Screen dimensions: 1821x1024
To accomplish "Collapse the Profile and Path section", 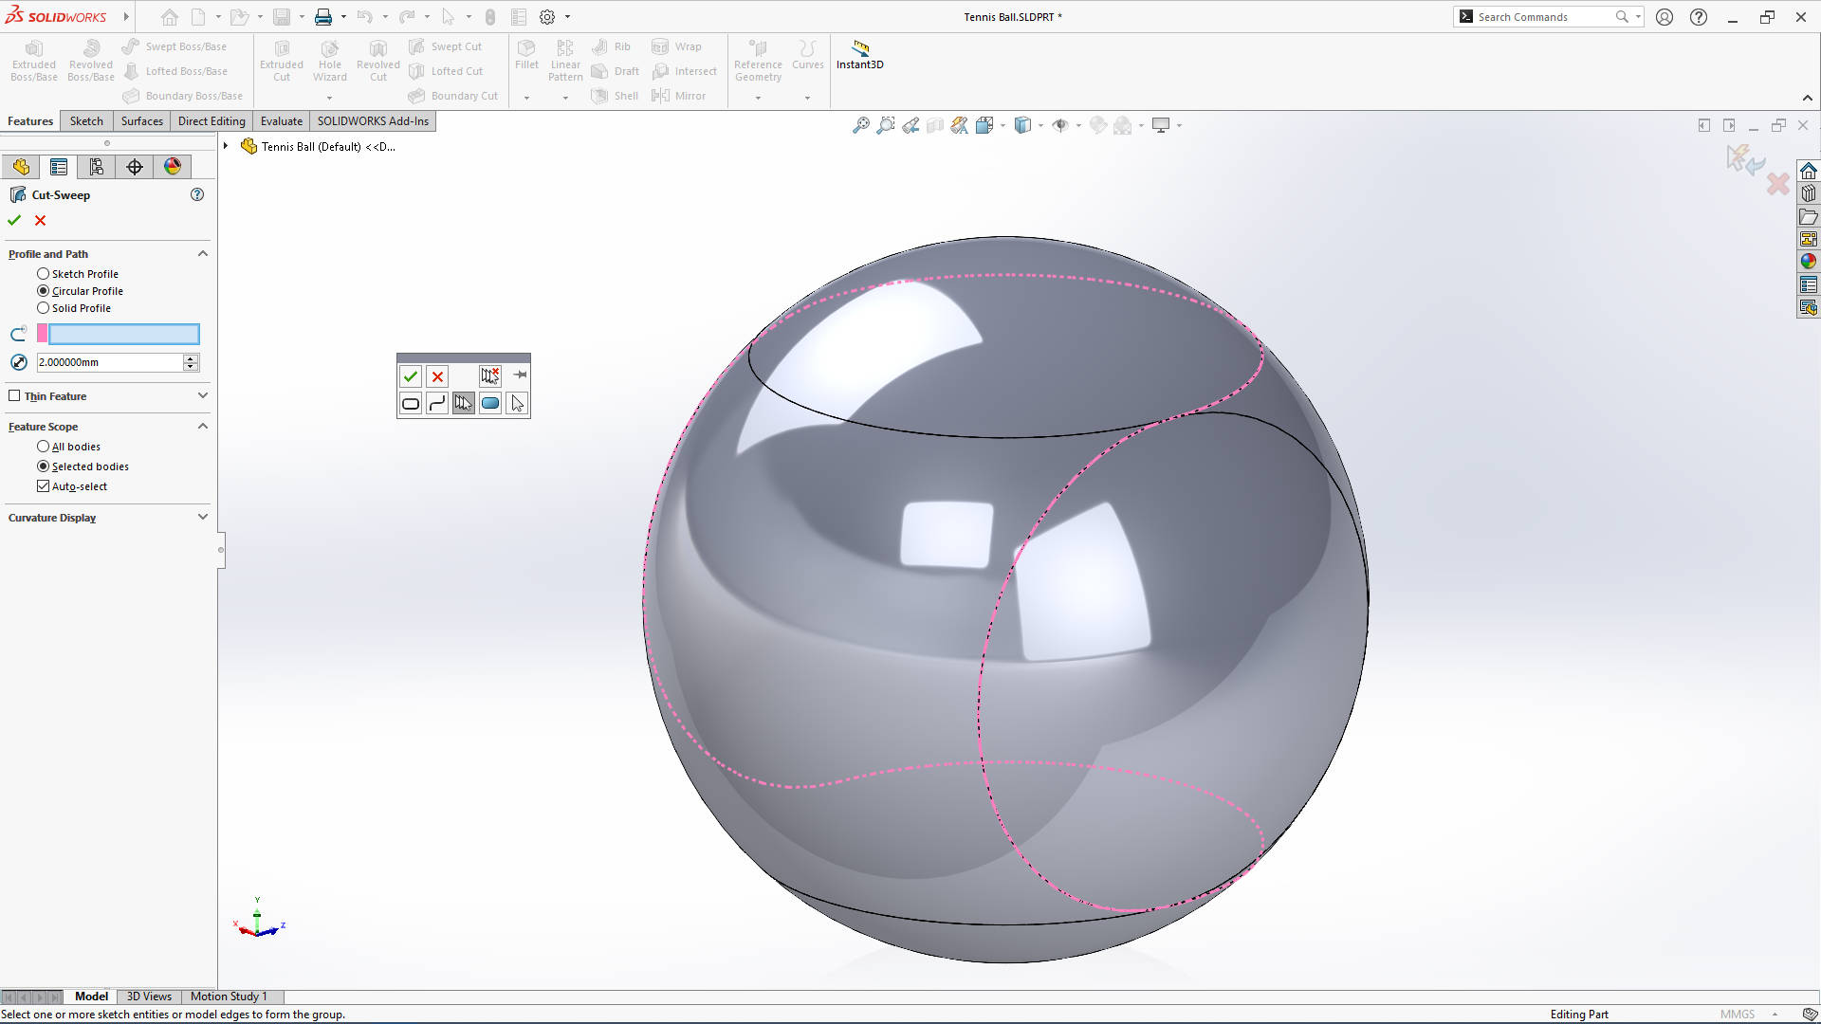I will pos(202,253).
